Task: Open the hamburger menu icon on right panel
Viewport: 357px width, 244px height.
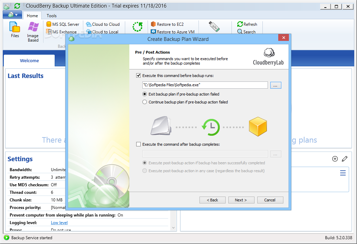Action: tap(343, 173)
